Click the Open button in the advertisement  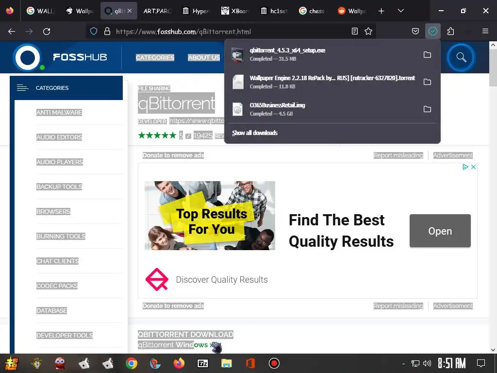440,231
